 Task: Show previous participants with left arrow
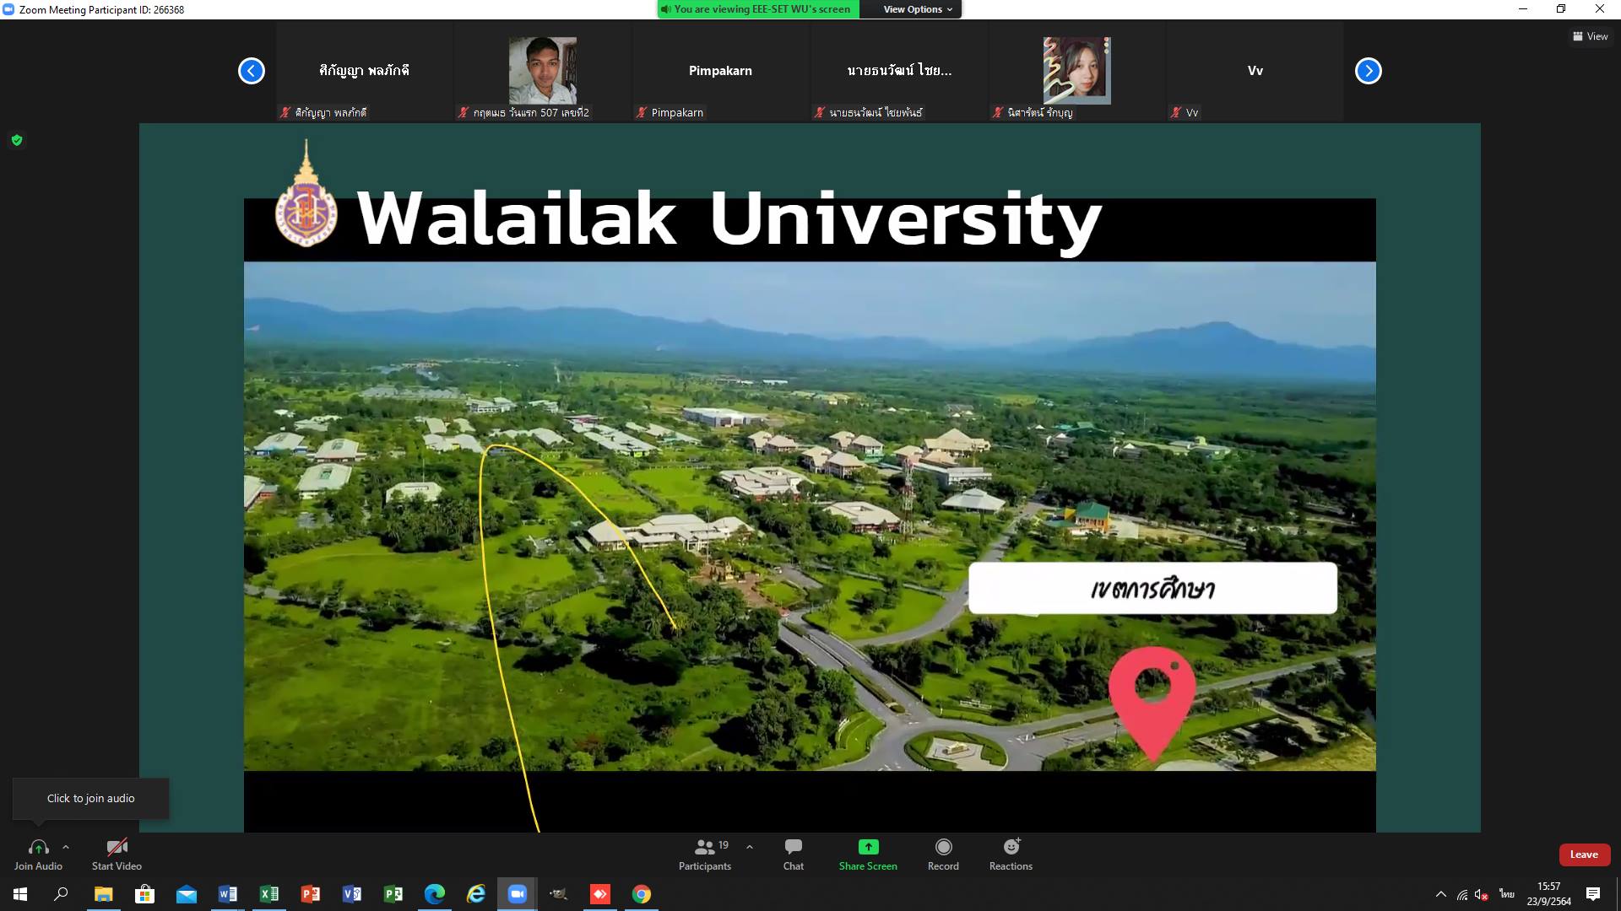point(252,71)
